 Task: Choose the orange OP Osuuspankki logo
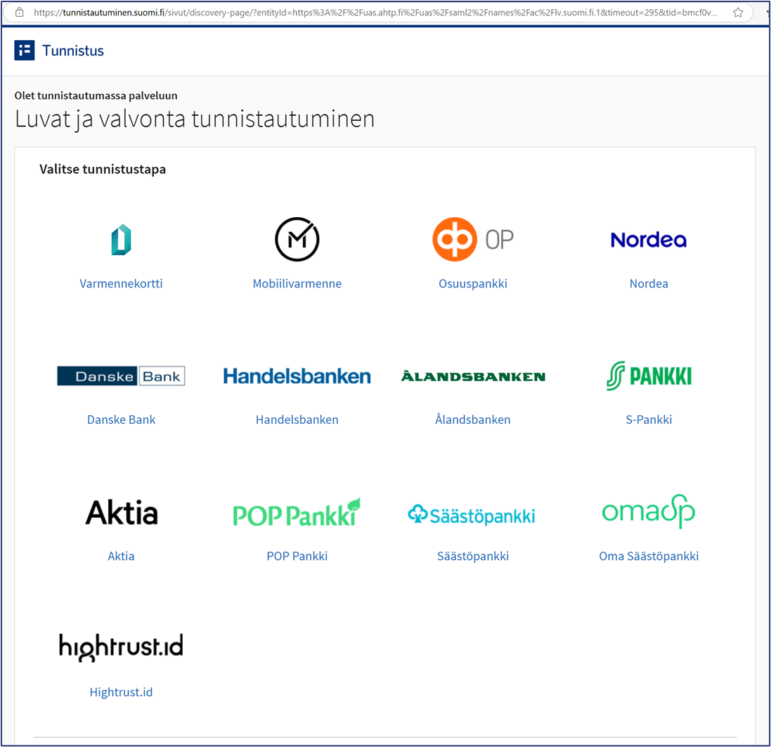[x=472, y=240]
